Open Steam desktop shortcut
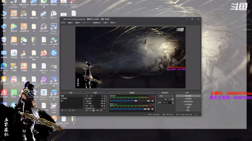This screenshot has height=141, width=252. (43, 15)
